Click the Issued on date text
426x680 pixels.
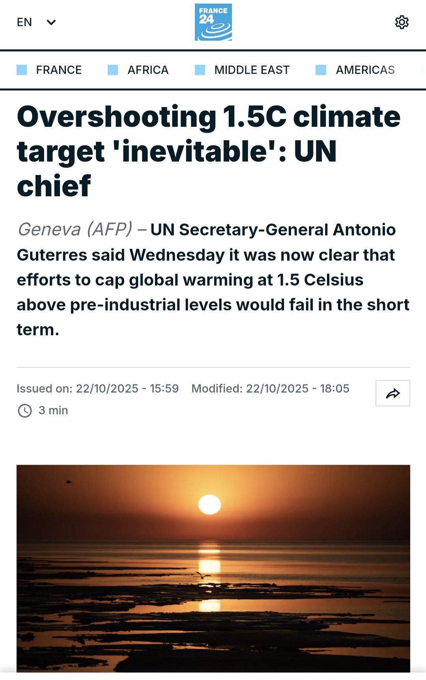97,389
